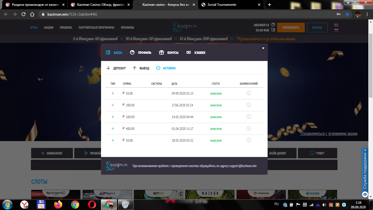Go back in browser history
The image size is (373, 210).
tap(6, 14)
